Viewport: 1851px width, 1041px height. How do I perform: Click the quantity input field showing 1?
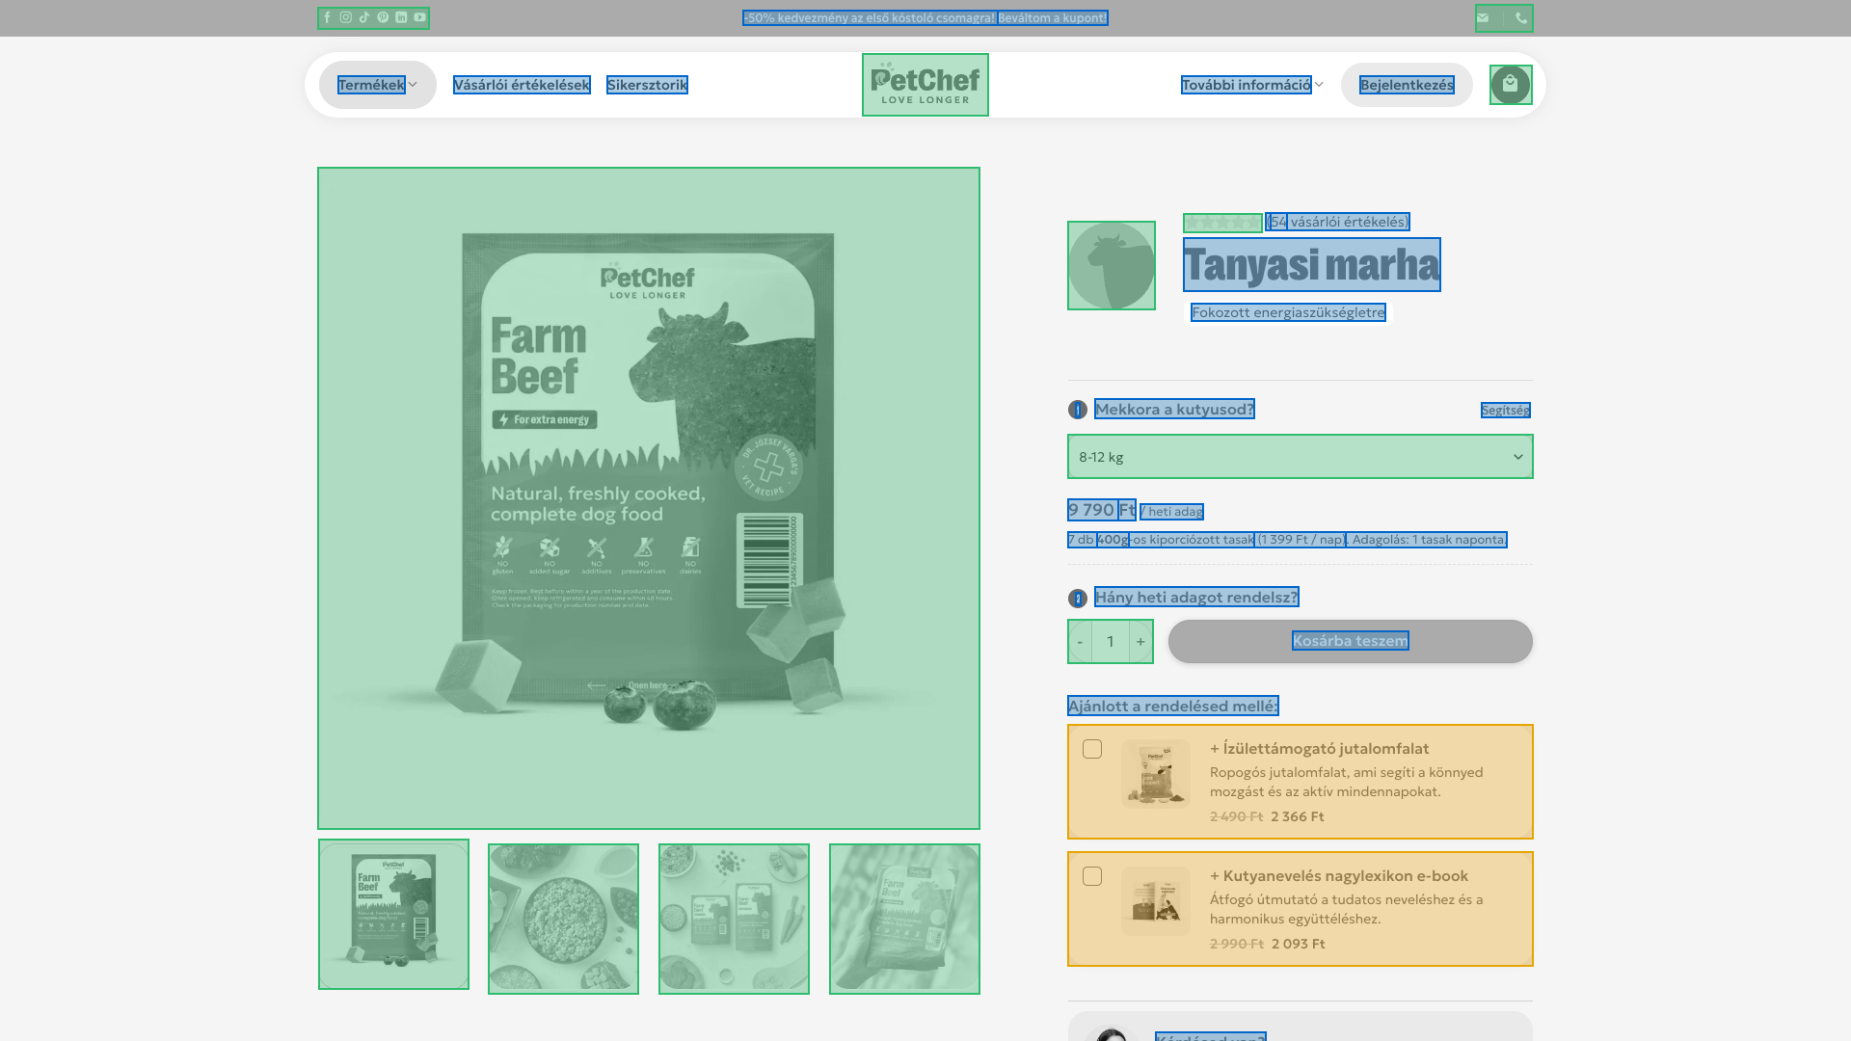coord(1111,642)
